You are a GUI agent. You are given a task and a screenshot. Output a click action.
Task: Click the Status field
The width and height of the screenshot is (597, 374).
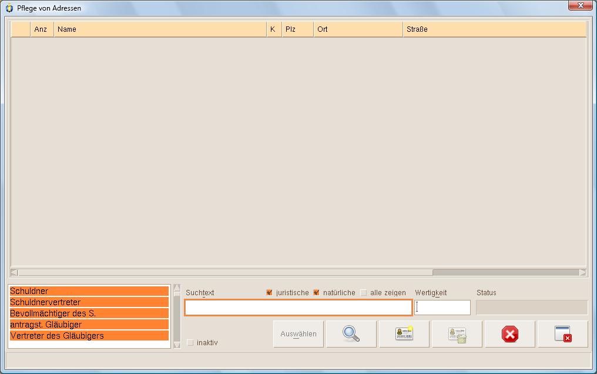coord(532,308)
